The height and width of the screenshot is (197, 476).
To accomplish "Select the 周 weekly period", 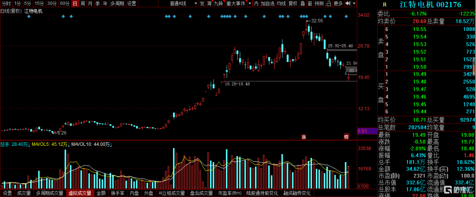I will point(83,3).
